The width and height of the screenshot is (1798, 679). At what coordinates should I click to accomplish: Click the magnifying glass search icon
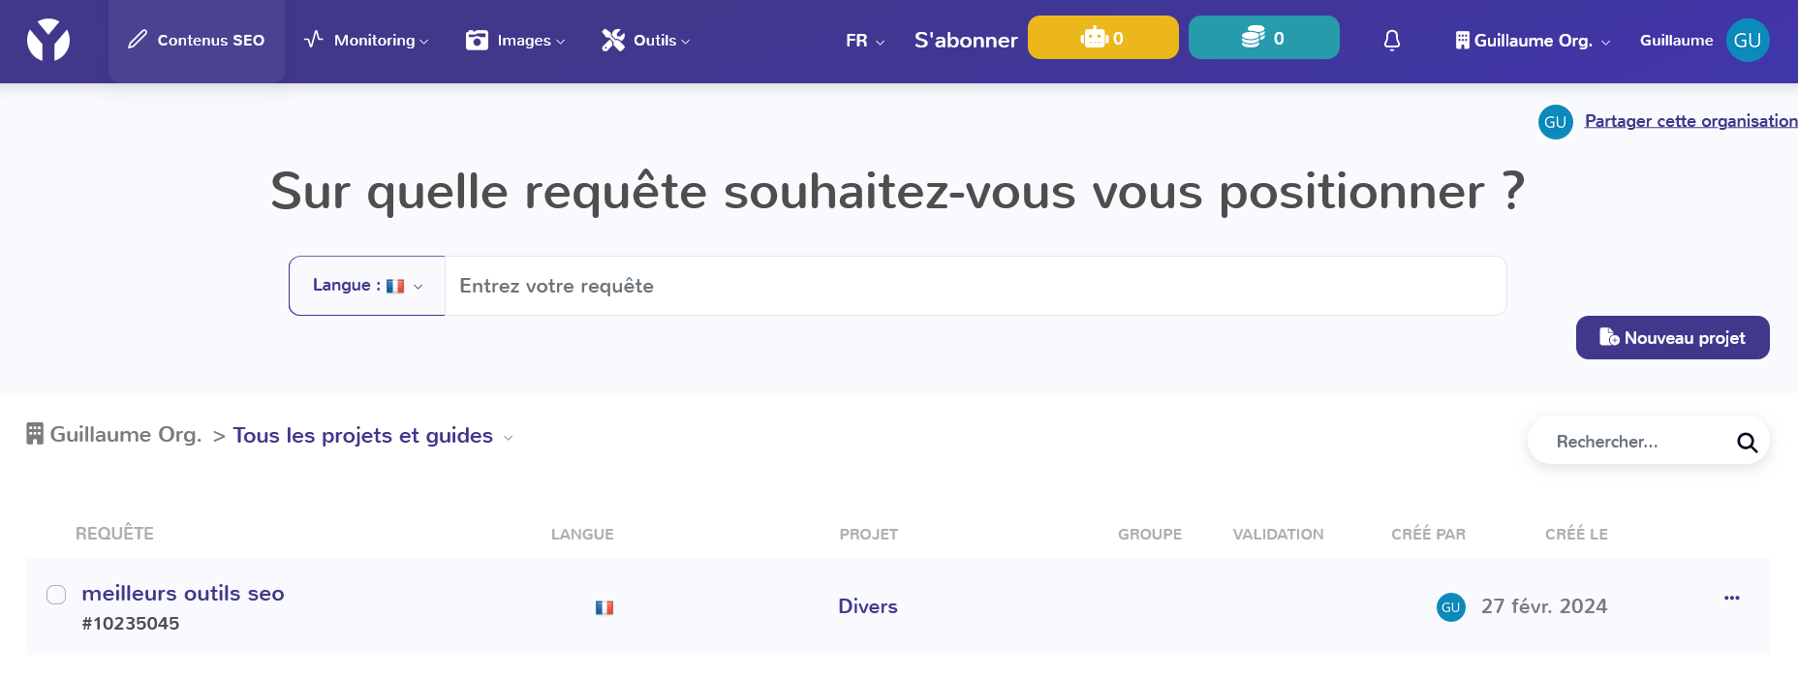click(1747, 443)
